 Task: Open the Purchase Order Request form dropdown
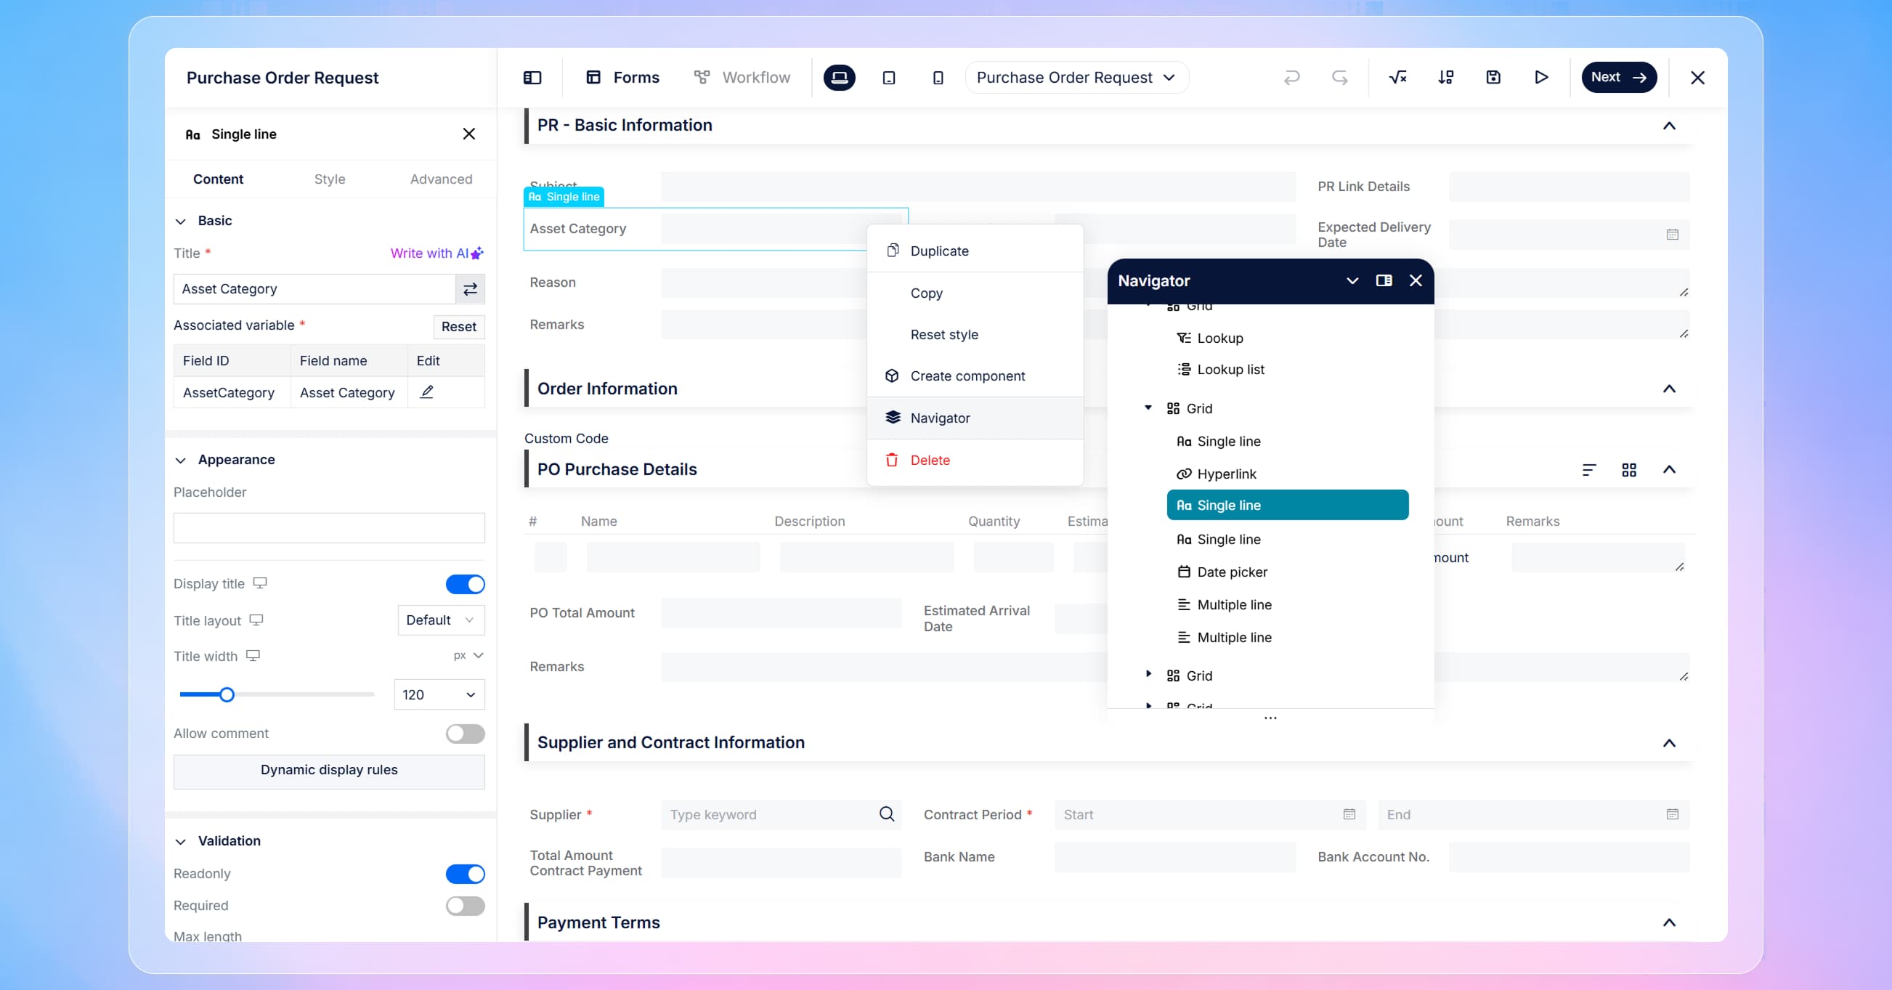pyautogui.click(x=1076, y=78)
